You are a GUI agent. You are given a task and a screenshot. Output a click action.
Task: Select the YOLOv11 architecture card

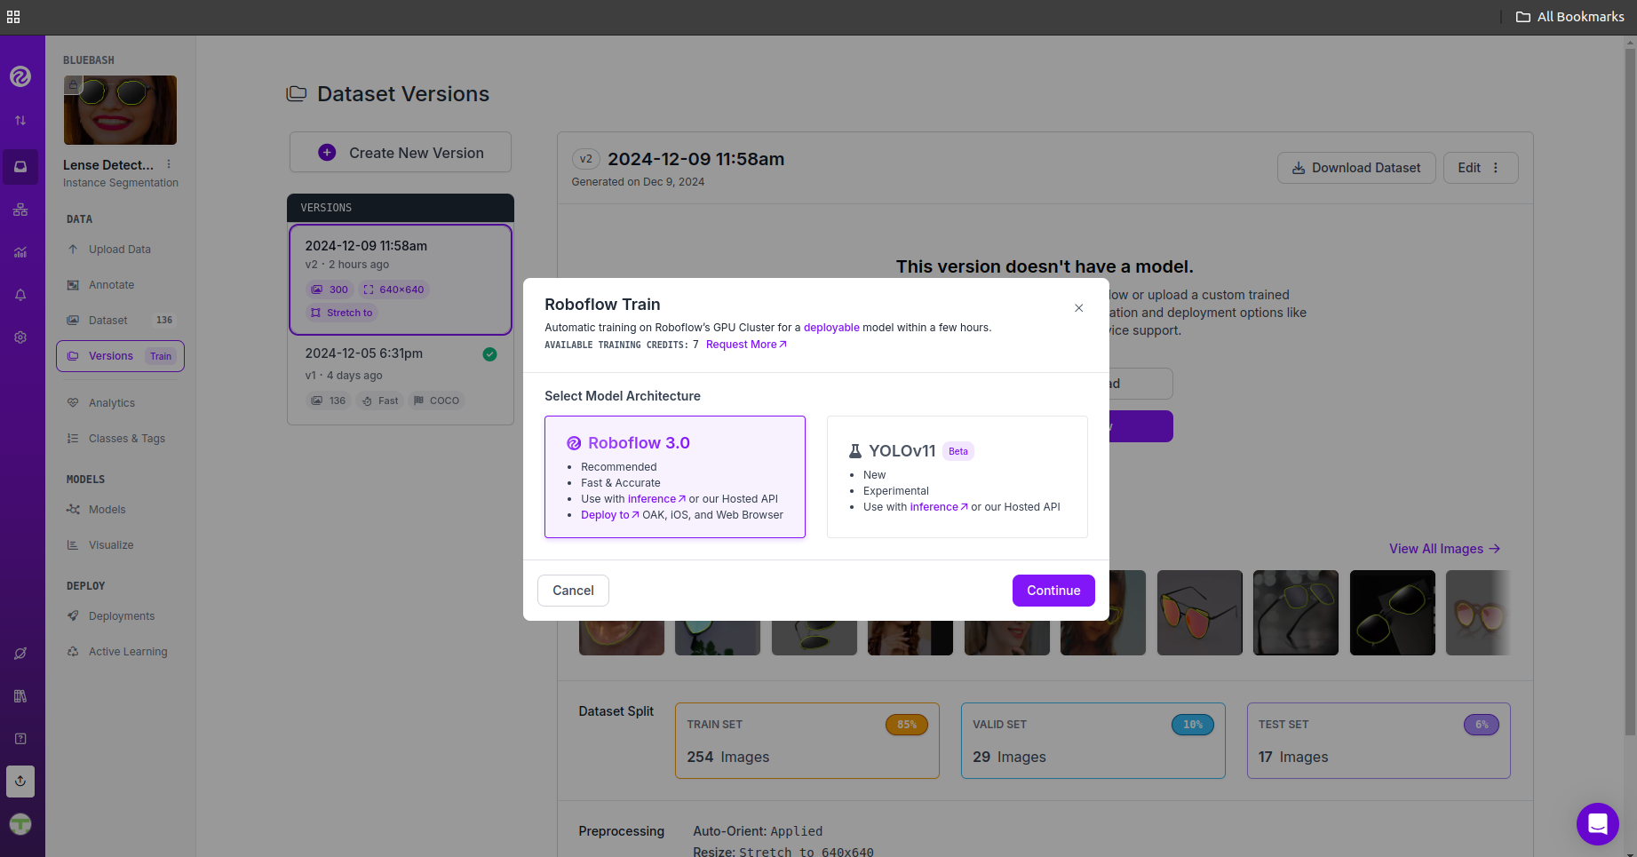[958, 477]
